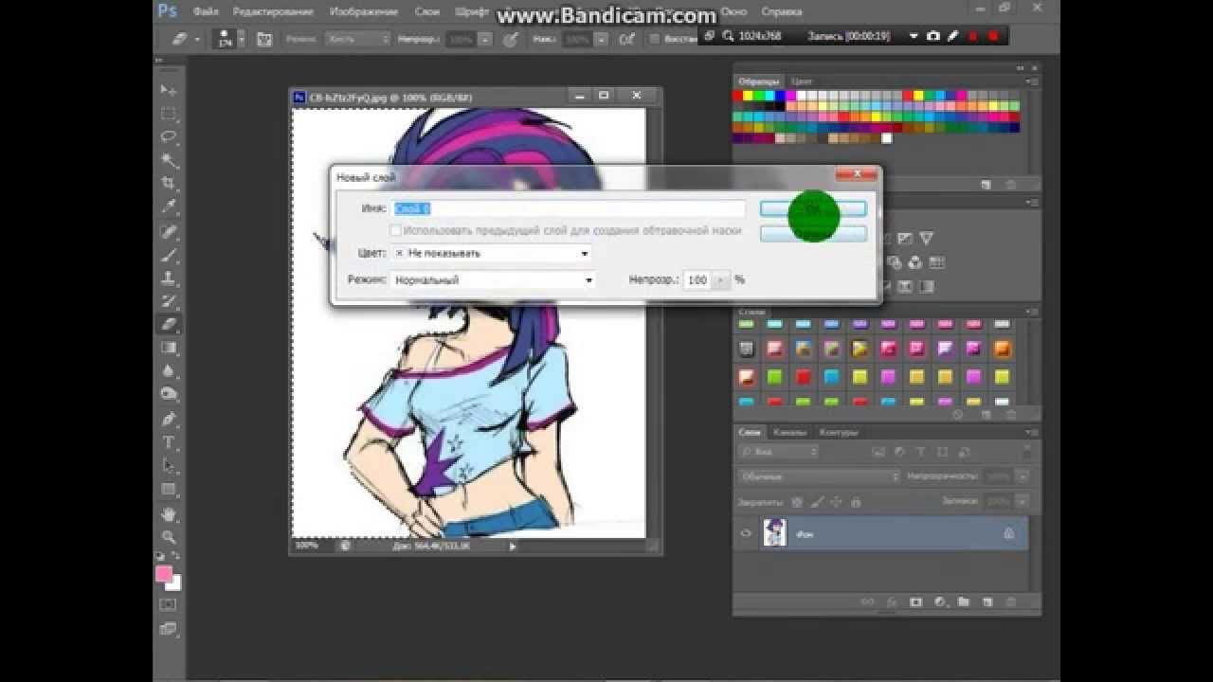
Task: Select the Фон layer thumbnail
Action: point(775,533)
